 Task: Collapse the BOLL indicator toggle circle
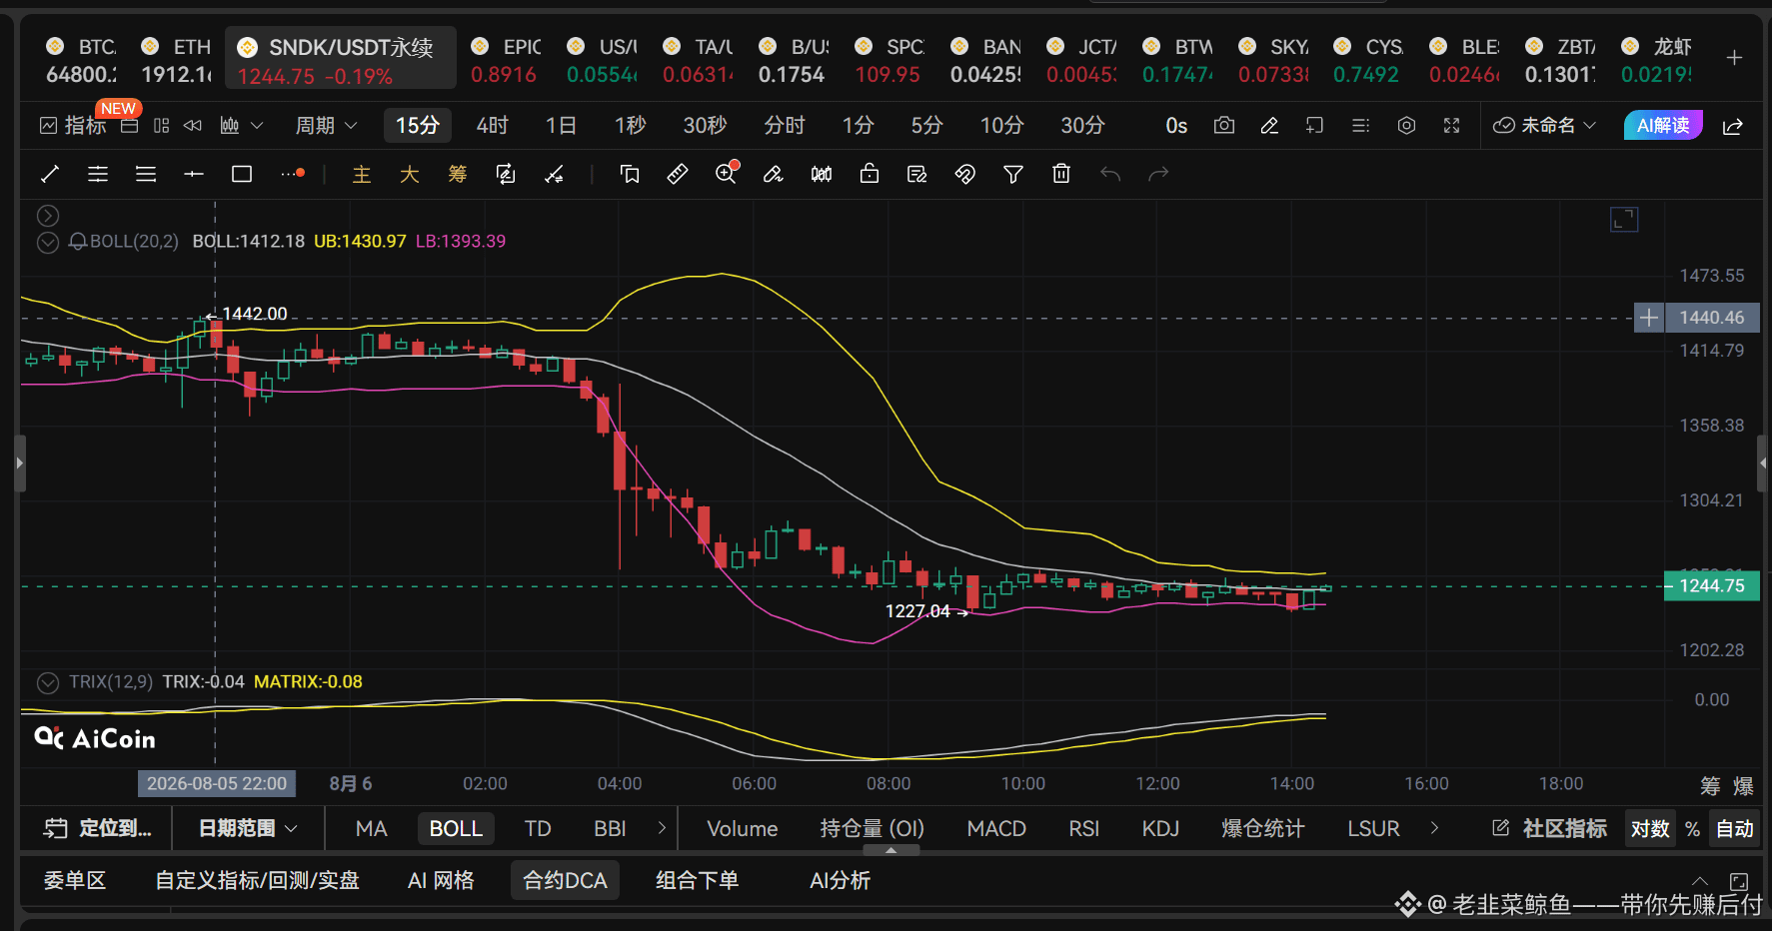pos(48,242)
